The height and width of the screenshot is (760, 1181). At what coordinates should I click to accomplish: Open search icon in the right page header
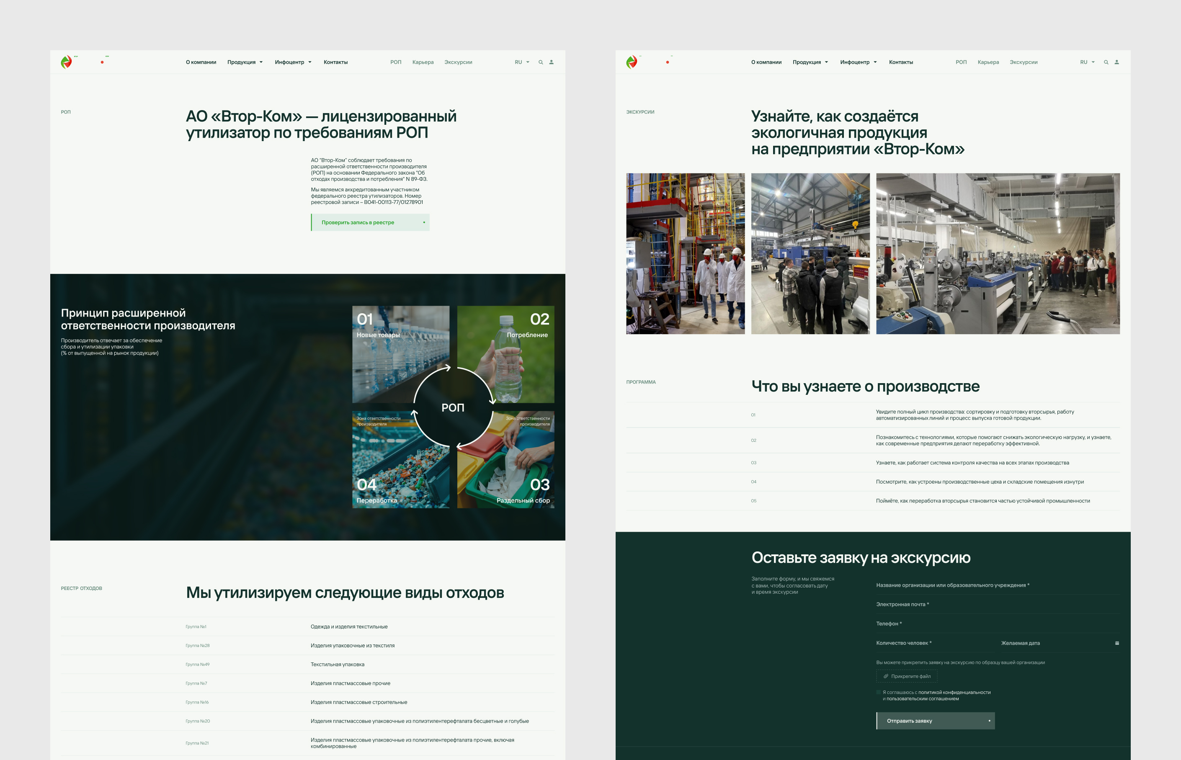[x=1106, y=62]
